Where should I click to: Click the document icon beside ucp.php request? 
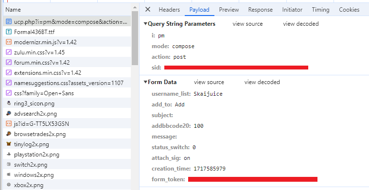pos(9,22)
